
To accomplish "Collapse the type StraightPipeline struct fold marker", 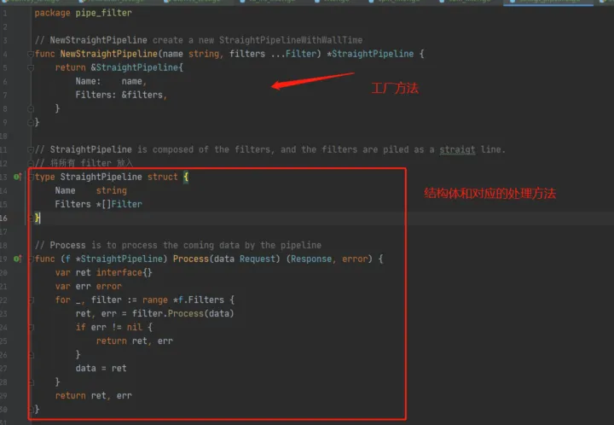I will pyautogui.click(x=31, y=177).
